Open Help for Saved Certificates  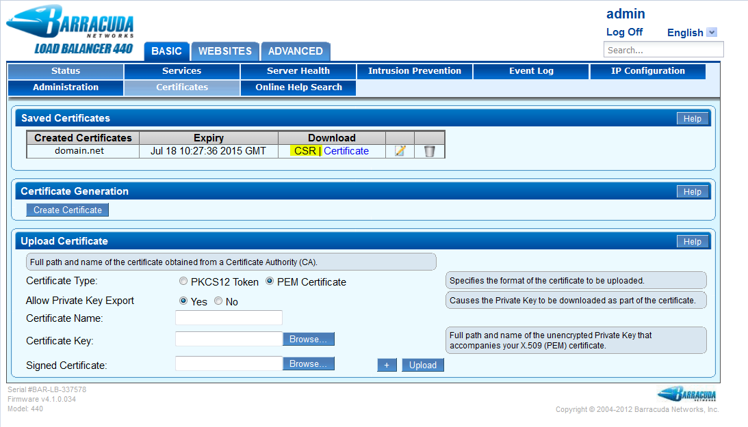coord(692,118)
